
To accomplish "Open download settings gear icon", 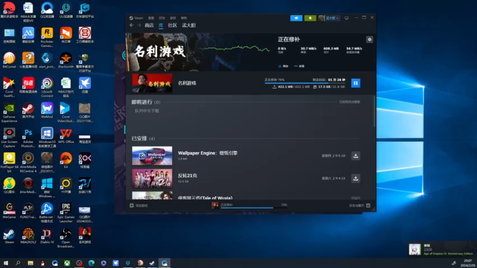I will pos(369,39).
